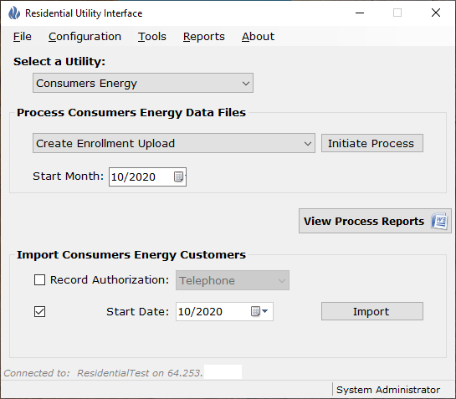This screenshot has height=399, width=456.
Task: Open the Create Enrollment Upload process dropdown
Action: [174, 143]
